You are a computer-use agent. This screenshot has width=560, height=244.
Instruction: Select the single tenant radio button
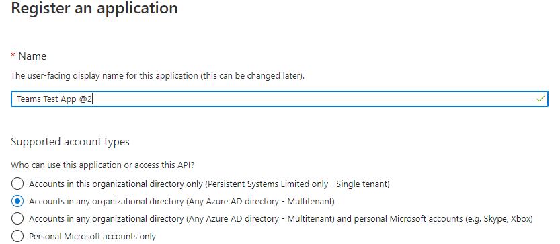tap(17, 184)
